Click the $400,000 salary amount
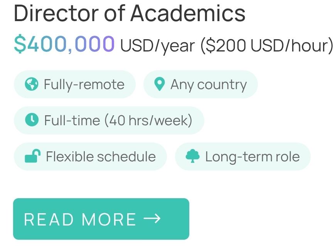This screenshot has height=252, width=335. 64,44
